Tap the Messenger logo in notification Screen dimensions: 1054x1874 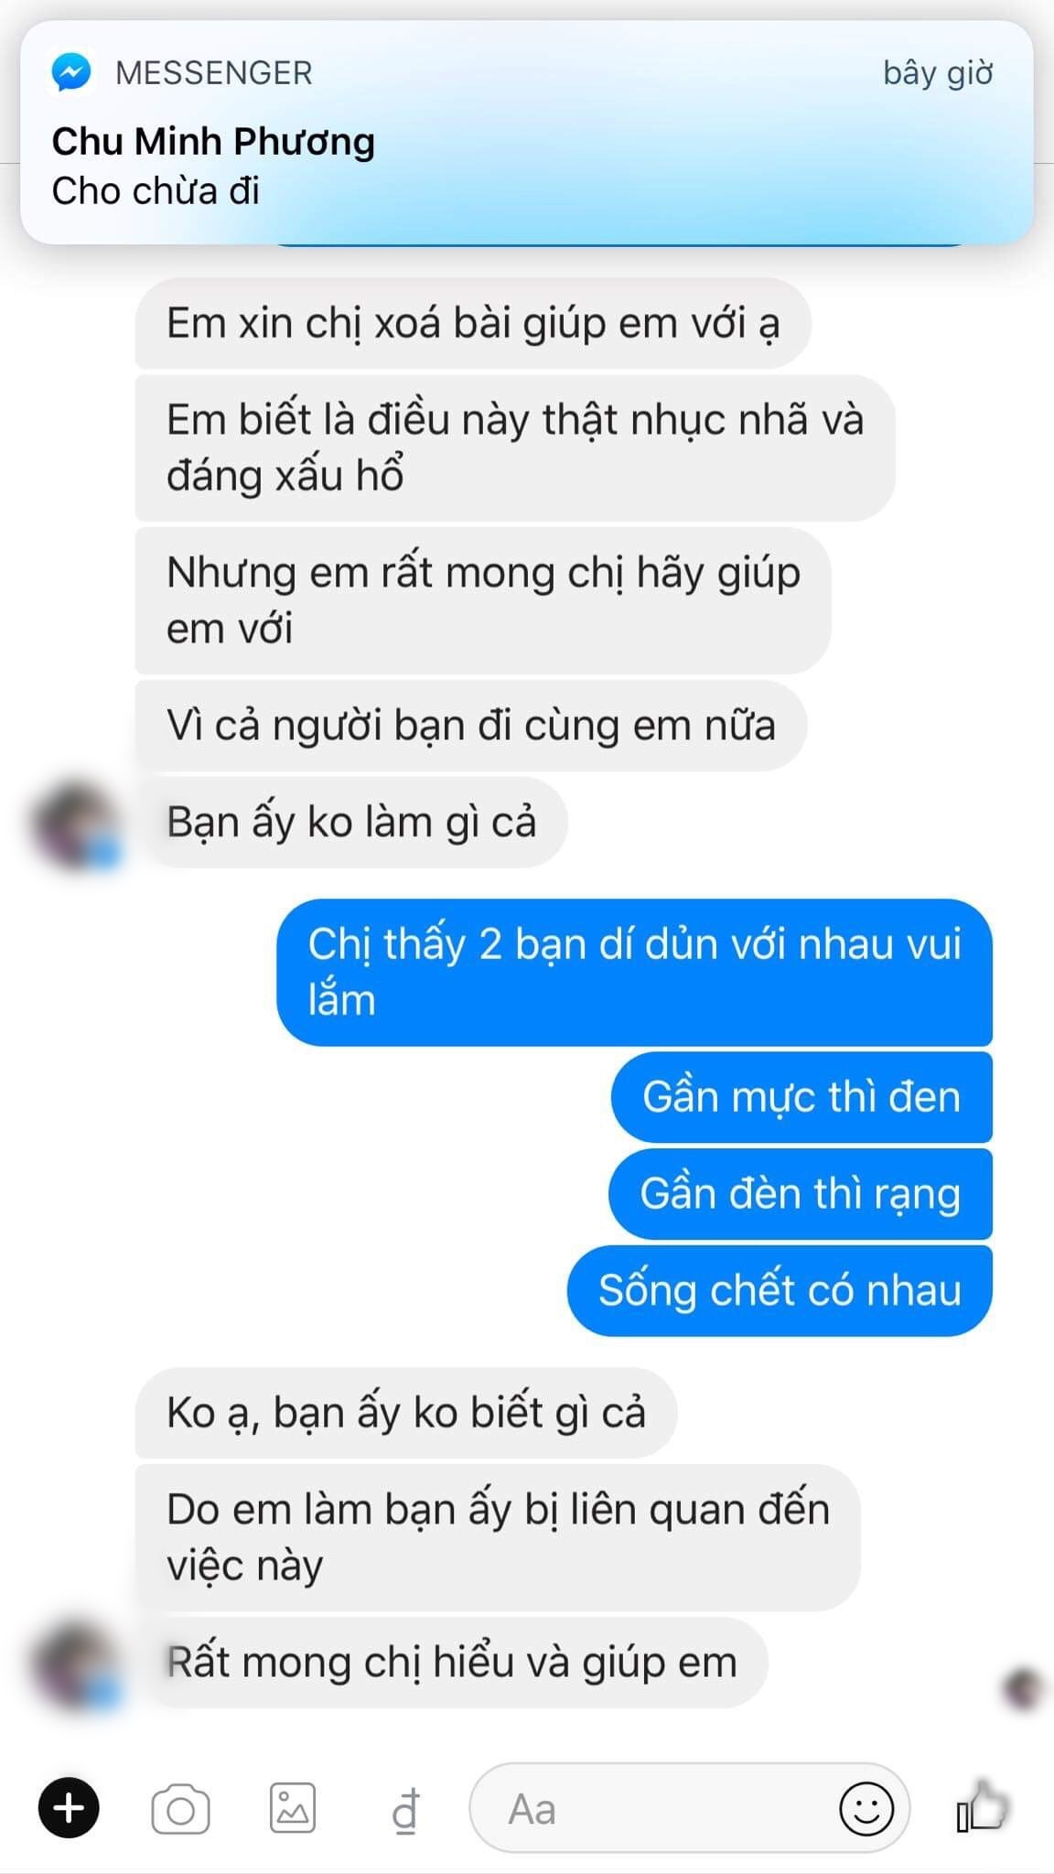(71, 72)
